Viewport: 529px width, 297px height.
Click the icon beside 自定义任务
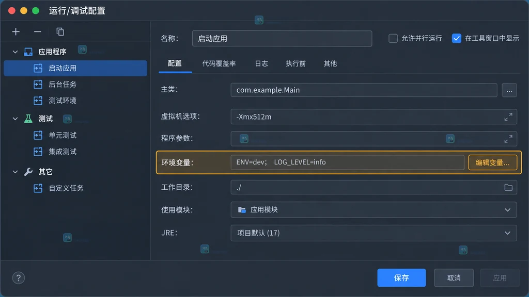[x=38, y=188]
